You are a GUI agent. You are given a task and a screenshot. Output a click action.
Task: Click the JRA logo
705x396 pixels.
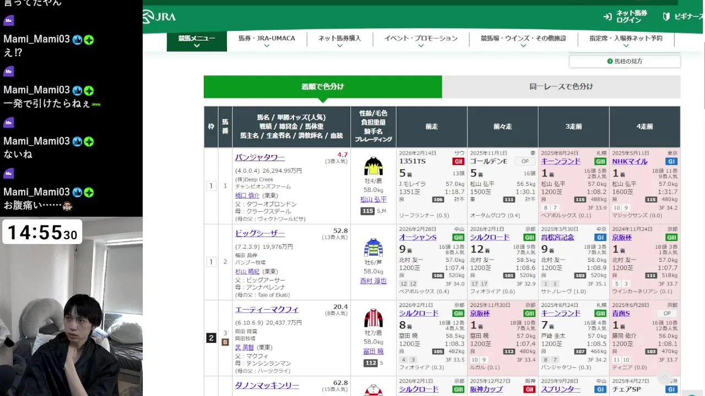159,16
